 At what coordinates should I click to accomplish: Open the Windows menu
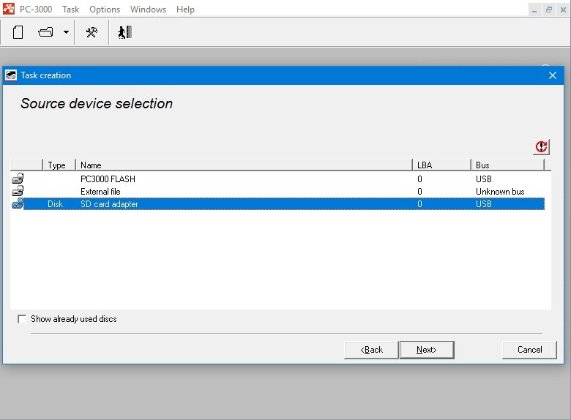[148, 9]
